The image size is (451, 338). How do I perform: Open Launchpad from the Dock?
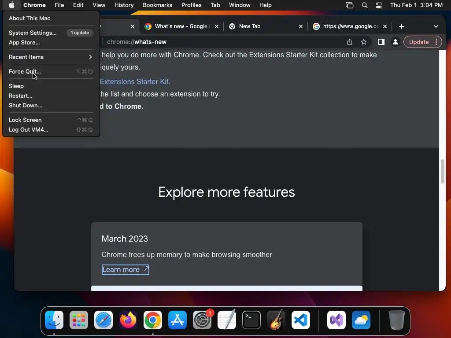coord(79,320)
